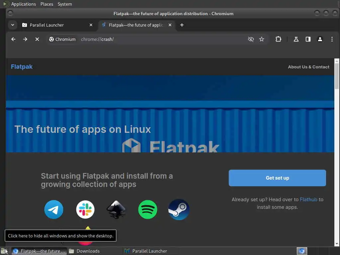340x255 pixels.
Task: Click the Inkscape app icon
Action: (x=116, y=210)
